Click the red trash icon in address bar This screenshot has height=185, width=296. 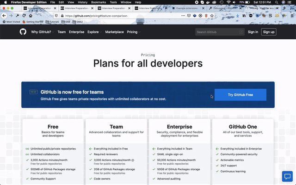coord(206,16)
